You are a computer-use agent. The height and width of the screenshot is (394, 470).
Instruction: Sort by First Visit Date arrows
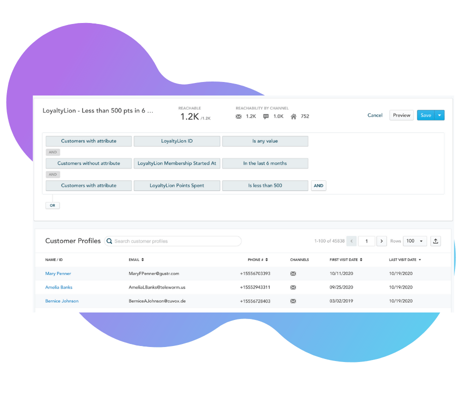[x=361, y=259]
